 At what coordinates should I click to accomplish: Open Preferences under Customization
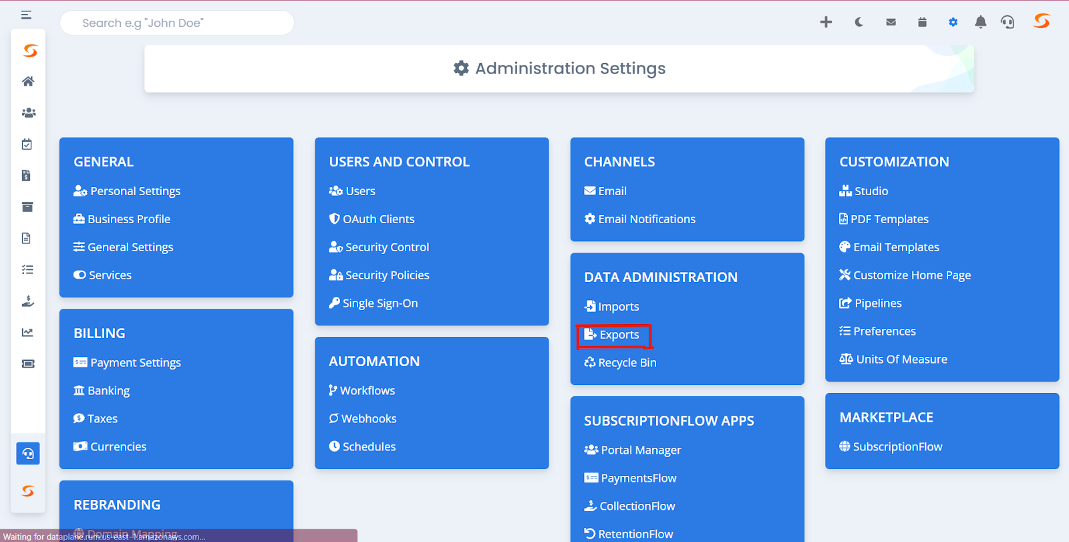(878, 331)
